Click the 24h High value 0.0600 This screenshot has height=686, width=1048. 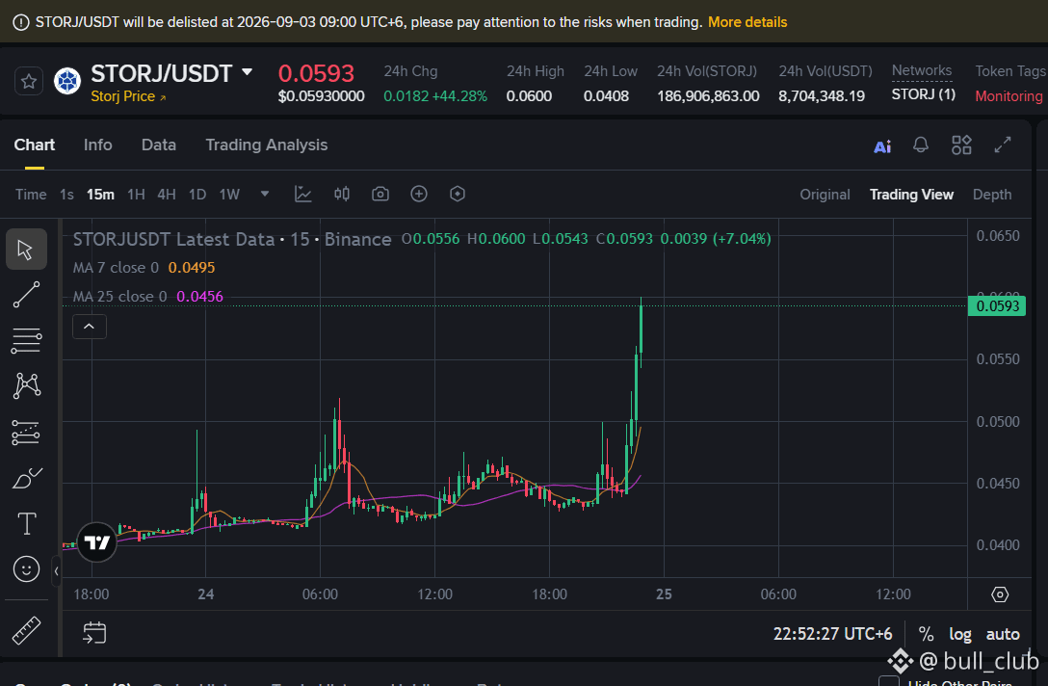(x=529, y=96)
